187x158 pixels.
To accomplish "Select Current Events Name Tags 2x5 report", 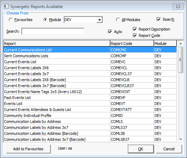I will (57, 92).
